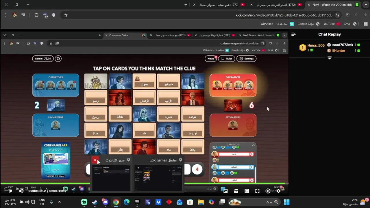370x208 pixels.
Task: Close the مدير التنزيلات preview thumbnail
Action: tap(95, 160)
